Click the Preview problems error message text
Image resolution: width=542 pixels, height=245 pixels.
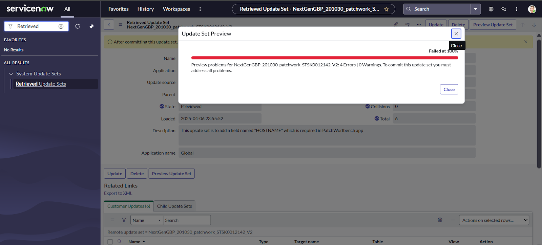[321, 68]
